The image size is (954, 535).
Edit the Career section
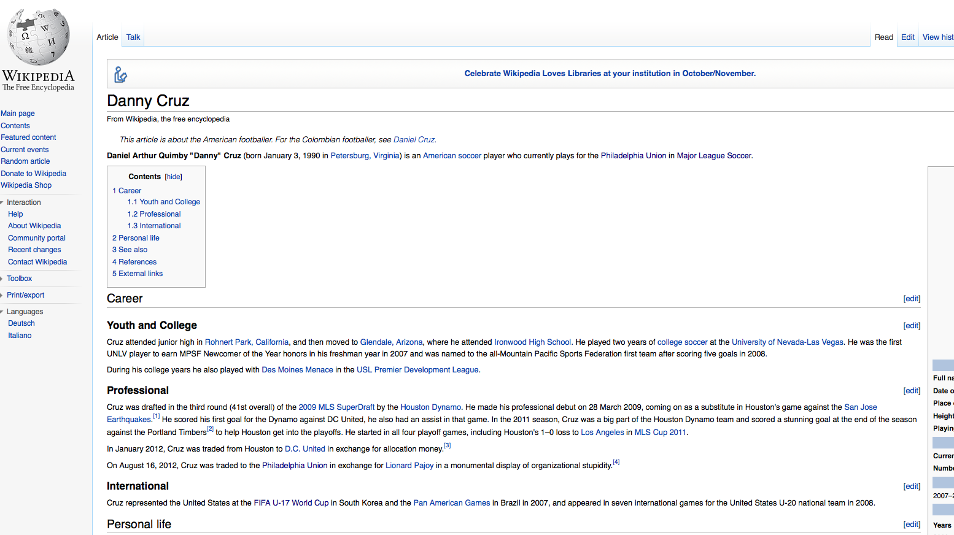912,299
